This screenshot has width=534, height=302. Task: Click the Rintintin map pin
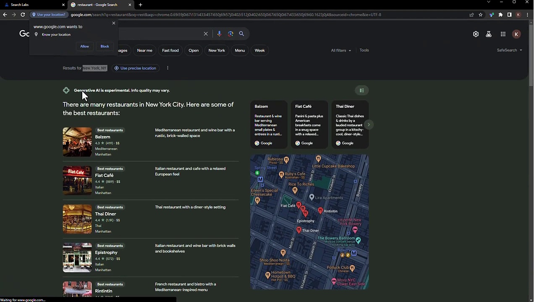(320, 211)
